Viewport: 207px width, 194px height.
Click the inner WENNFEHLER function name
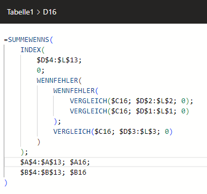click(74, 91)
